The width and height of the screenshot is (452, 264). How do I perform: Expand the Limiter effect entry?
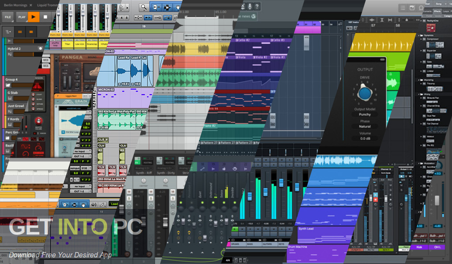(x=422, y=71)
